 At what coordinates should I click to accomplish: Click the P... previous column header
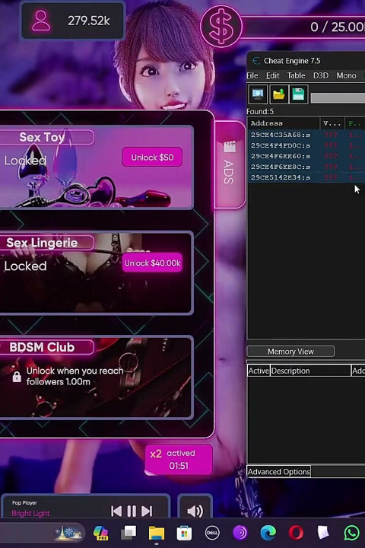point(355,123)
